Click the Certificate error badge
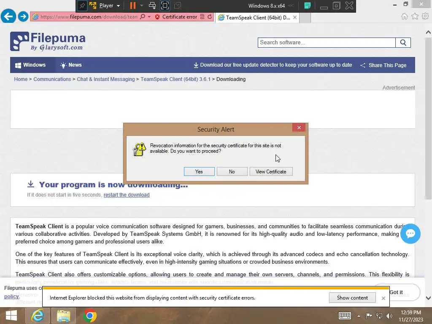Screen dimensions: 432x324 176,17
